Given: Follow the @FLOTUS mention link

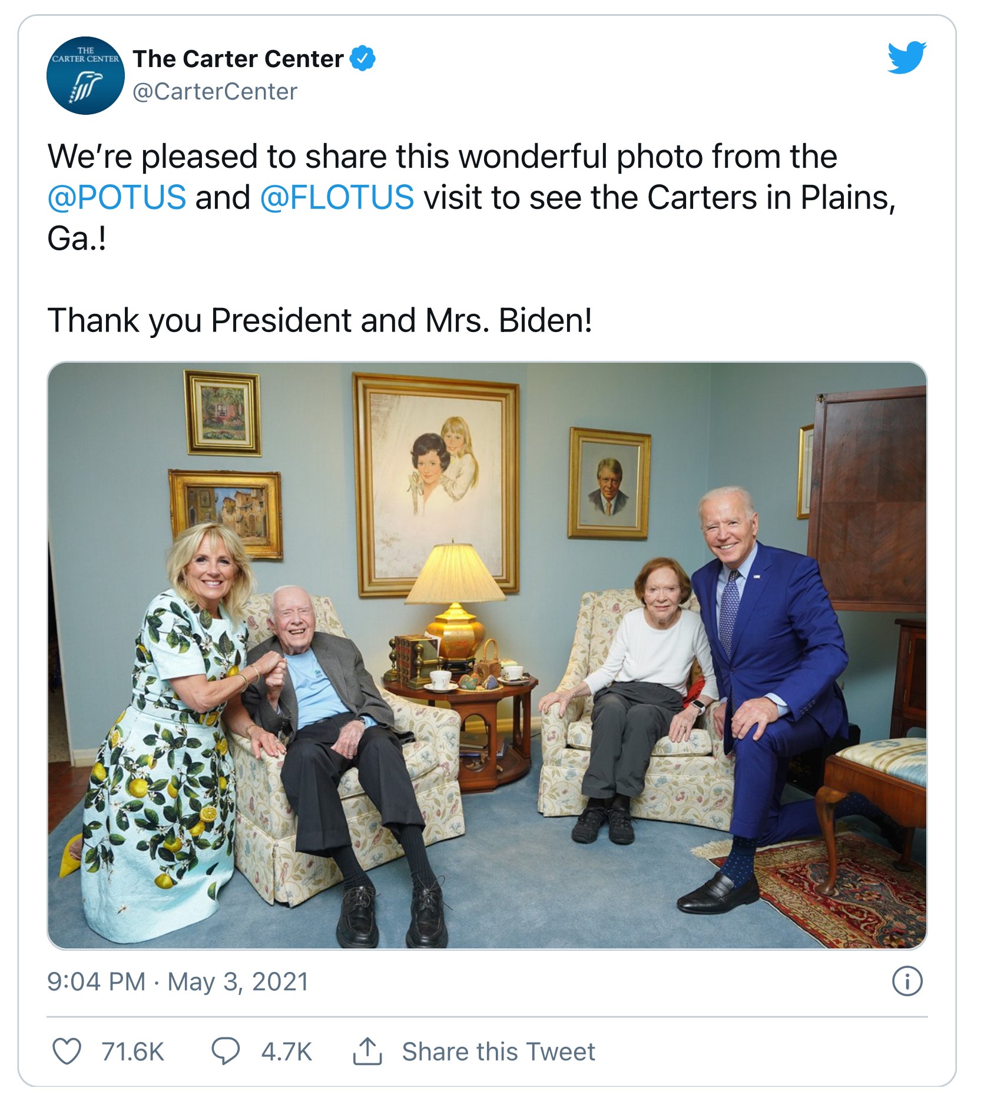Looking at the screenshot, I should (x=337, y=197).
